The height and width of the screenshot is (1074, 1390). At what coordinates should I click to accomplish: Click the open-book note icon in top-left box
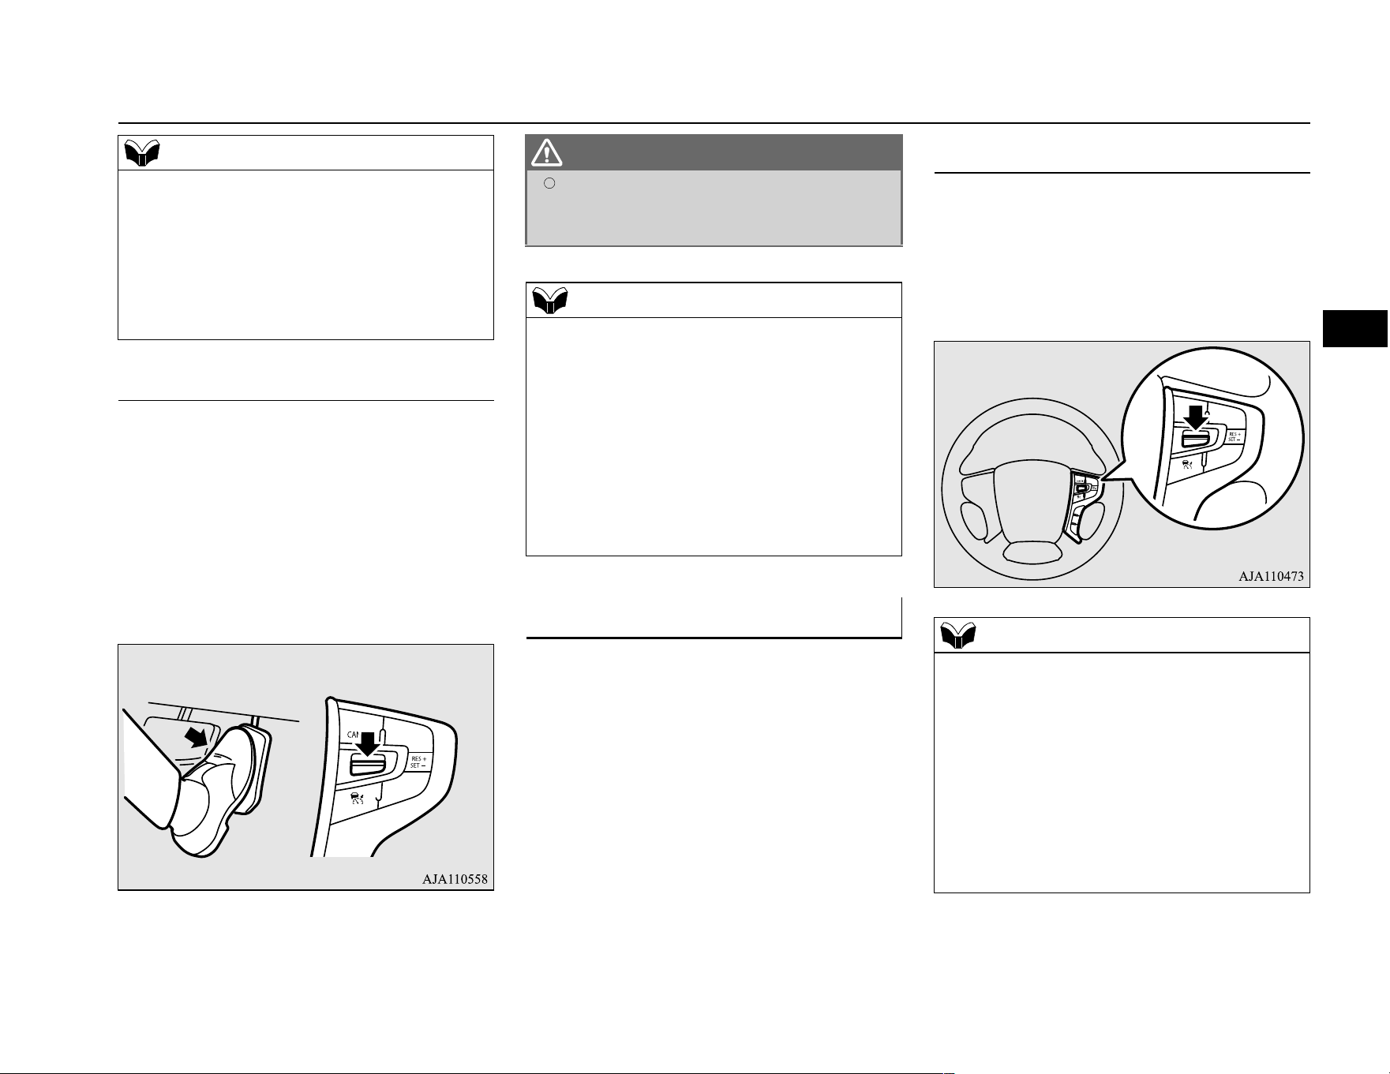[x=142, y=152]
